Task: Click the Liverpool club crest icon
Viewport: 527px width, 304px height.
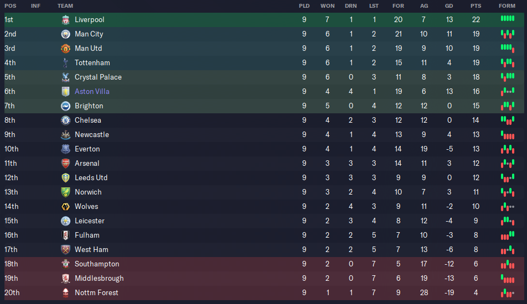Action: pos(65,20)
